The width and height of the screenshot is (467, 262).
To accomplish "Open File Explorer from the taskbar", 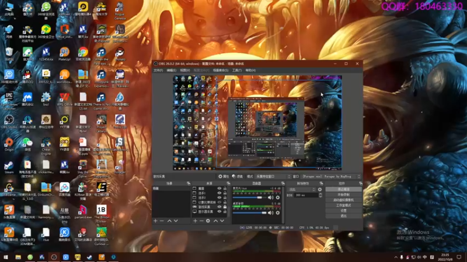I will [x=18, y=257].
